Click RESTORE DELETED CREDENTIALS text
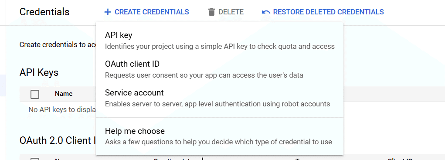This screenshot has height=160, width=445. pyautogui.click(x=328, y=12)
